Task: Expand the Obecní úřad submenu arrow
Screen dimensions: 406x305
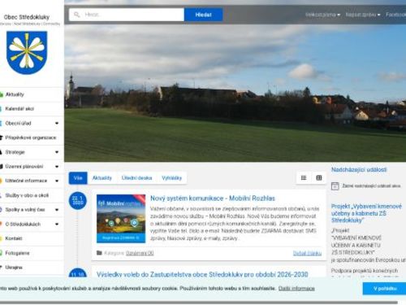Action: click(57, 124)
